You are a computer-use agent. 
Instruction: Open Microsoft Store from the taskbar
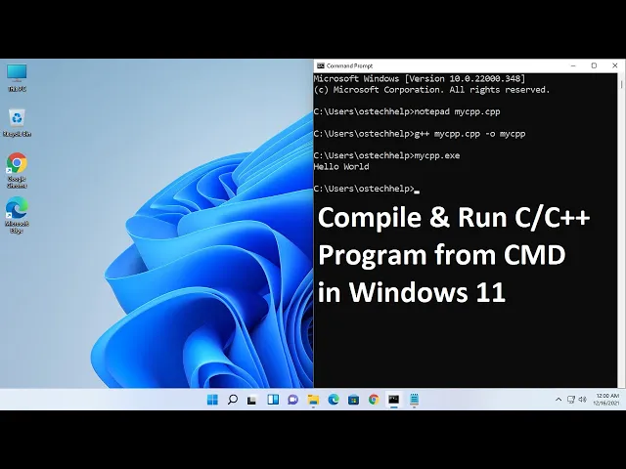[354, 400]
